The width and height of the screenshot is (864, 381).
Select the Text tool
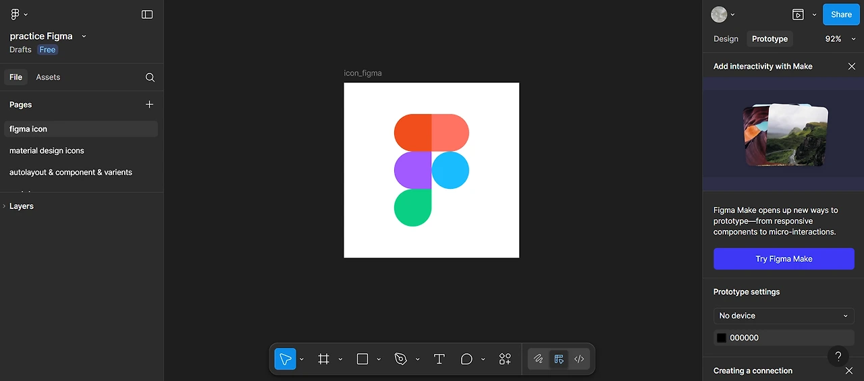439,359
